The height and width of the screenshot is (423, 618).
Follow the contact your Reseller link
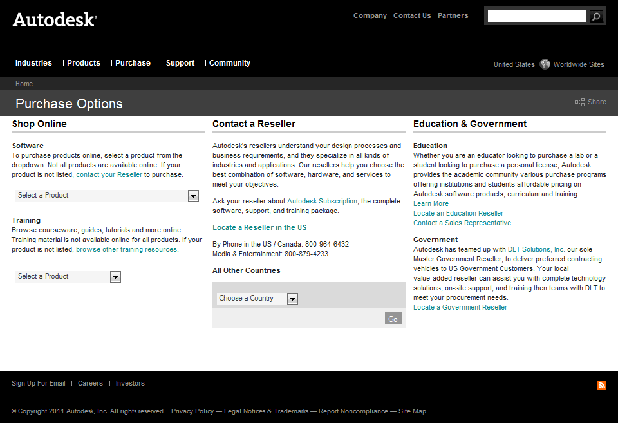[x=109, y=174]
